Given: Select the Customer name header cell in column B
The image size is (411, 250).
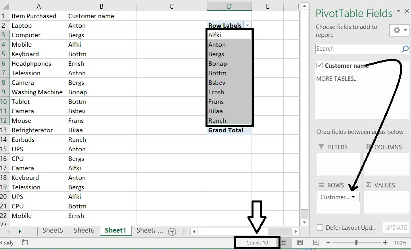Looking at the screenshot, I should [102, 16].
